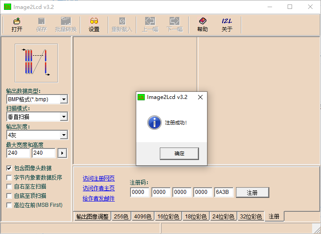The width and height of the screenshot is (321, 234).
Task: Click the 注册成功! message text
Action: click(x=176, y=123)
